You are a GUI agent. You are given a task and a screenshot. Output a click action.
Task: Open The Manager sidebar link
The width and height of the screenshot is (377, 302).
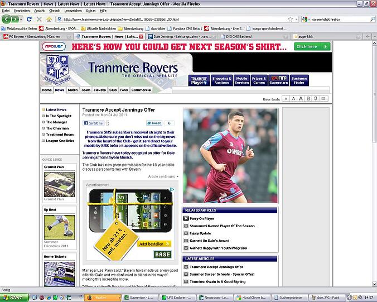56,122
